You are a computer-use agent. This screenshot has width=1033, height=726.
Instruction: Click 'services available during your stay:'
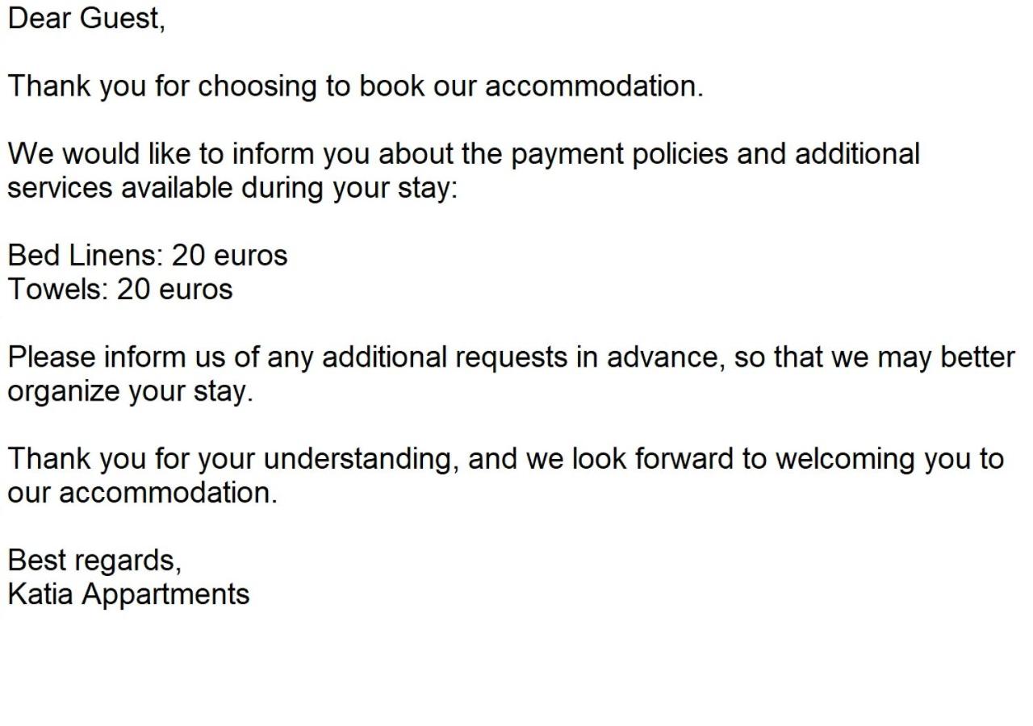pyautogui.click(x=233, y=187)
